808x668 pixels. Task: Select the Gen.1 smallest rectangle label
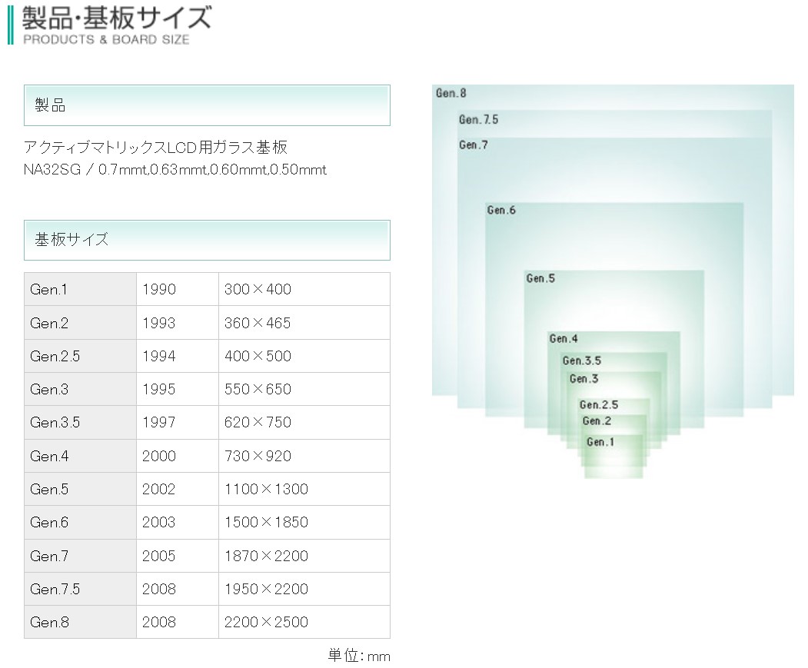pos(600,442)
